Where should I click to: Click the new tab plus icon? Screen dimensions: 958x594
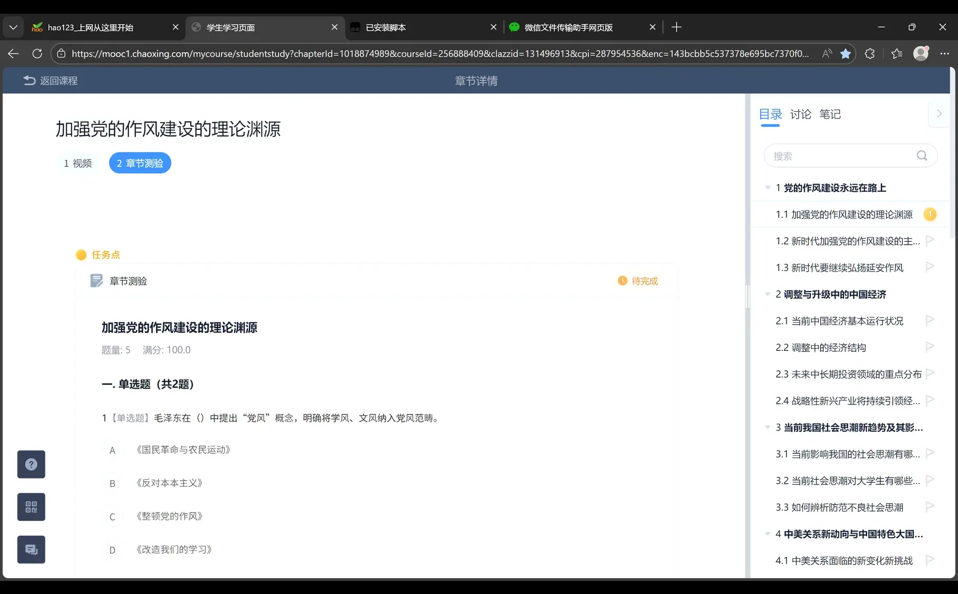click(x=676, y=27)
